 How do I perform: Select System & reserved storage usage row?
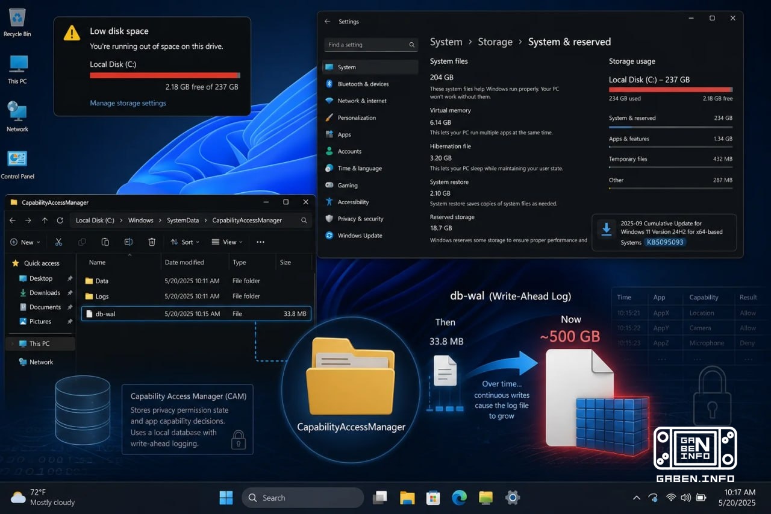tap(670, 121)
